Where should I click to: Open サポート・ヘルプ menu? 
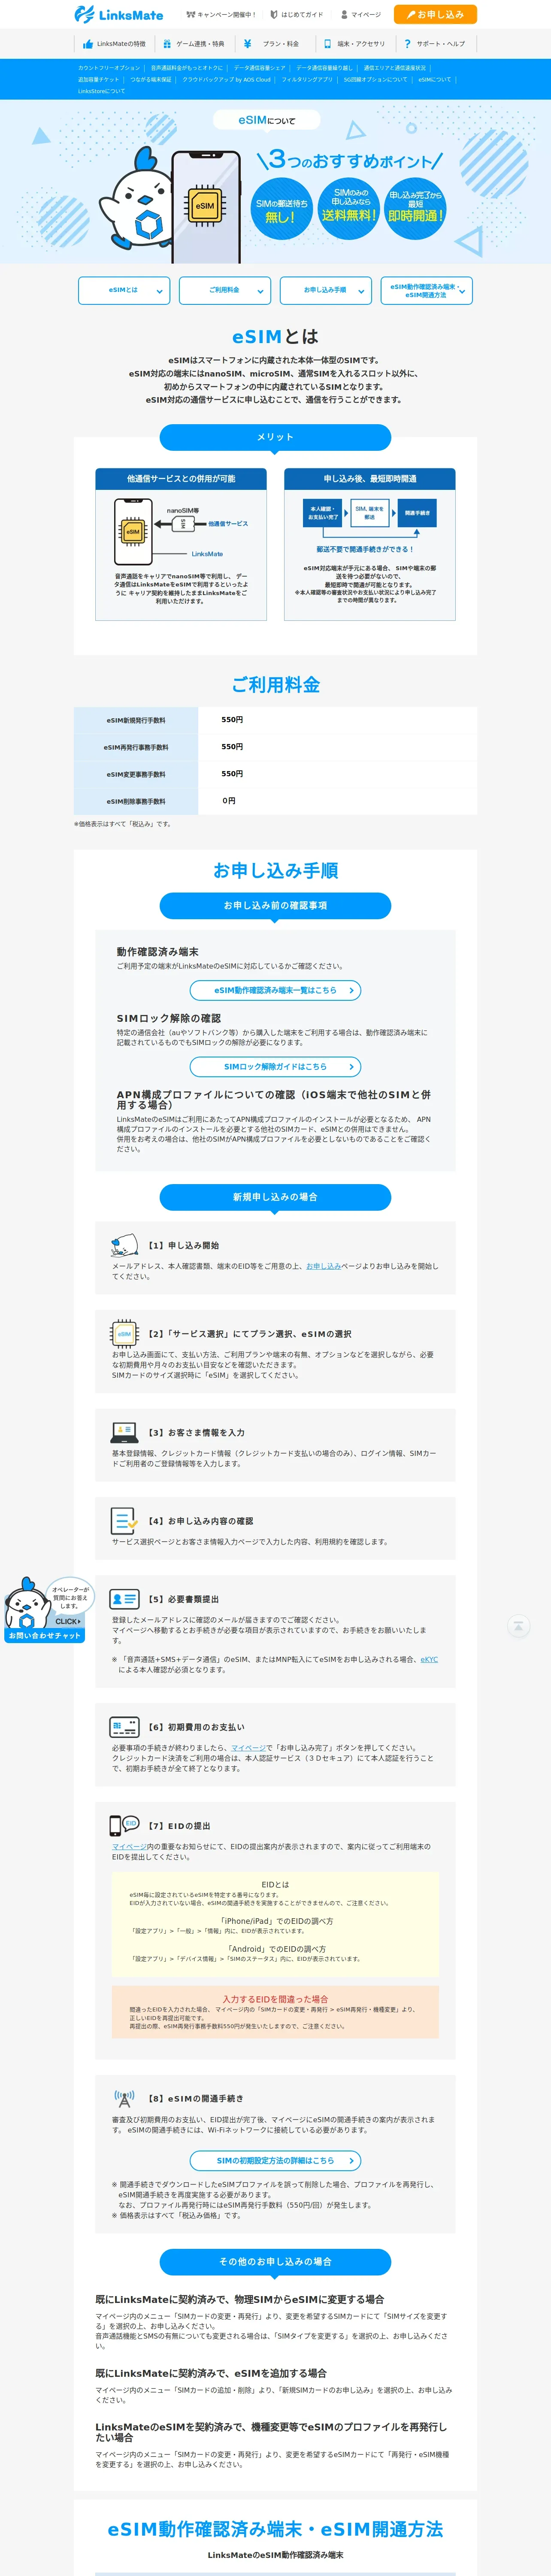[435, 44]
